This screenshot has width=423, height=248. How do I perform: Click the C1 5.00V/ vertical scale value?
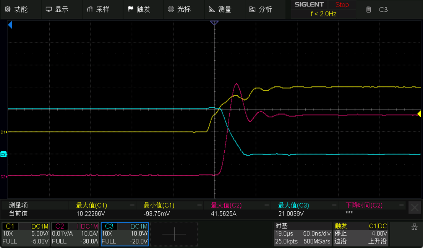point(40,234)
